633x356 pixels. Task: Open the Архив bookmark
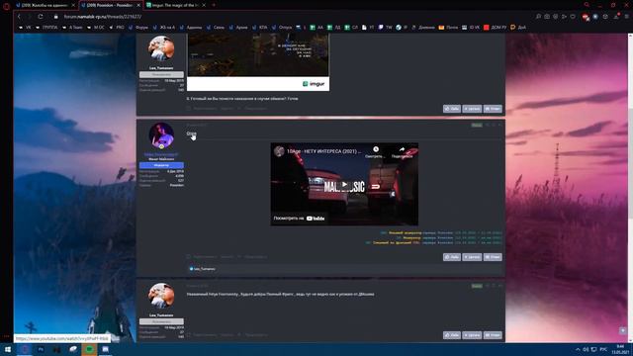[238, 28]
